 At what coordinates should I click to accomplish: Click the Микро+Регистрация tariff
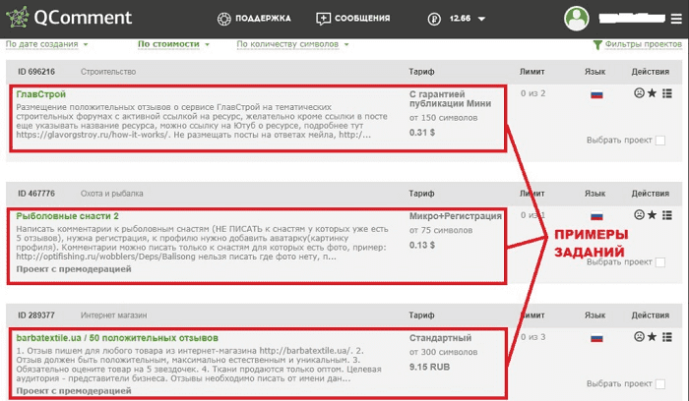[455, 216]
